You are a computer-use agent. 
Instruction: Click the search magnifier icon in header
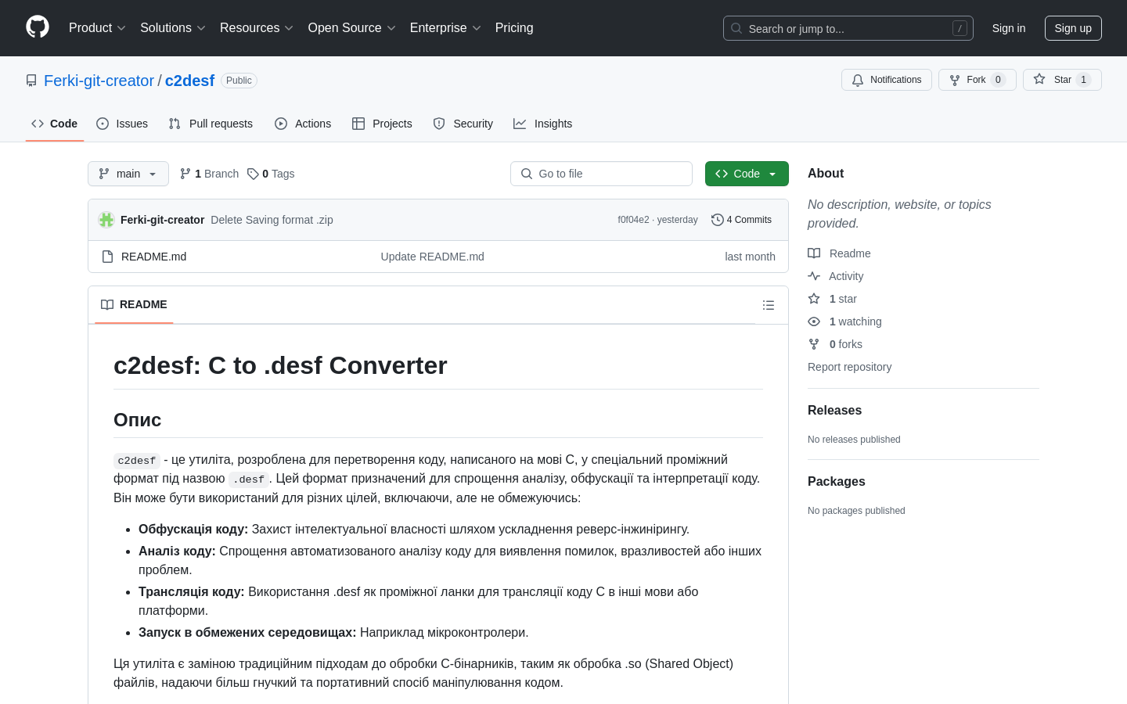point(736,28)
